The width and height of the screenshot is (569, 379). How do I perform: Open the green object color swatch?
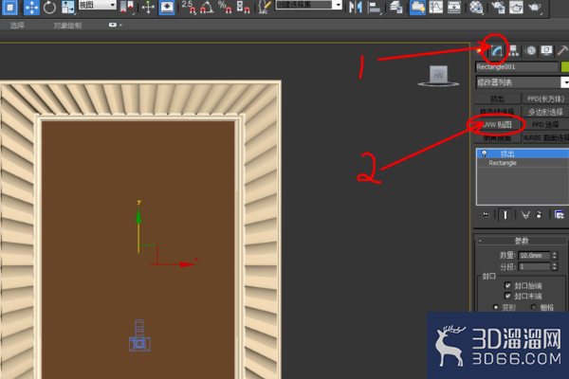click(x=565, y=66)
